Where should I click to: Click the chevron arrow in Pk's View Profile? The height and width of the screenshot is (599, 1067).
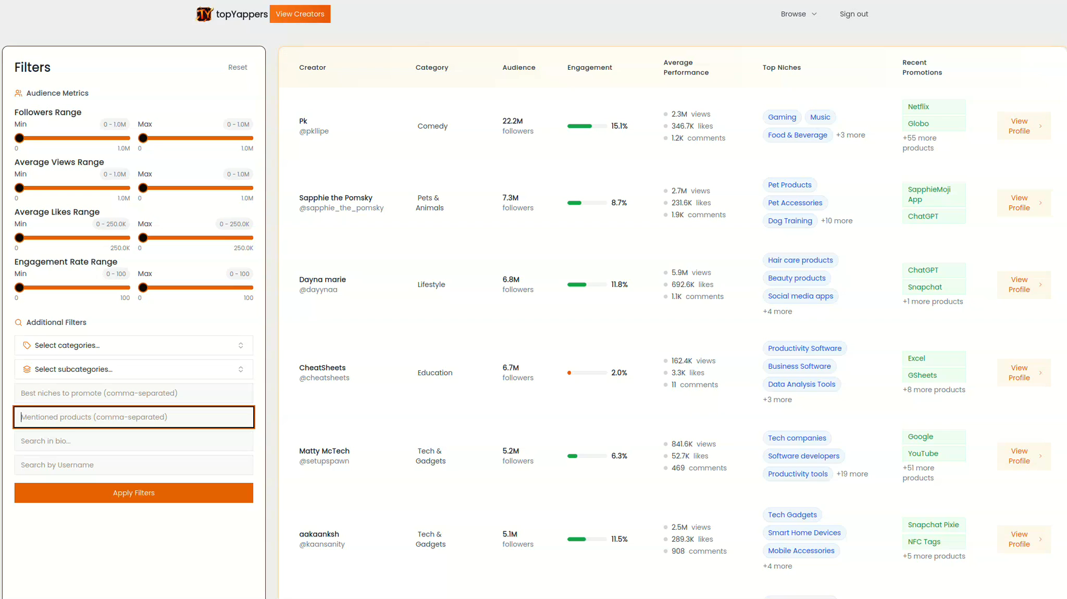(1040, 126)
